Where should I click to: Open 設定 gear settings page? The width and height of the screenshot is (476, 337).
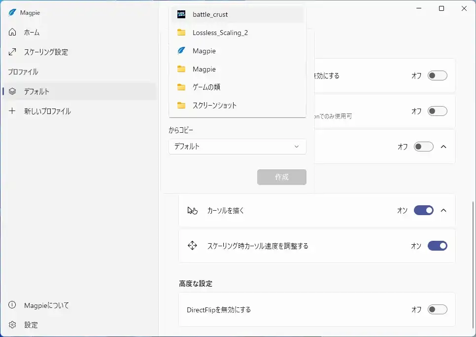(31, 325)
